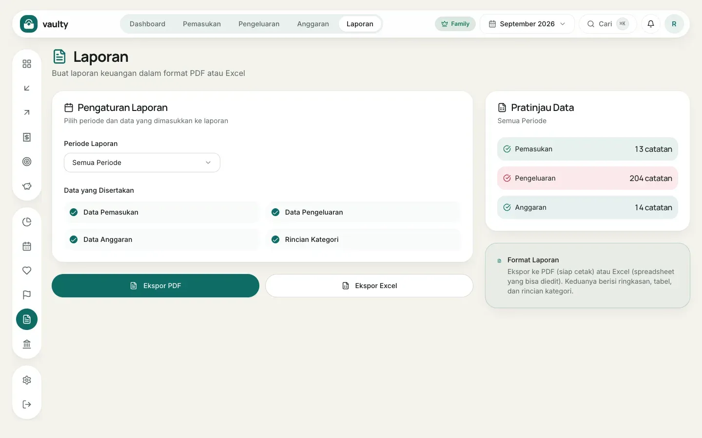
Task: Click the Pengeluaran 204 catatan row
Action: (587, 178)
